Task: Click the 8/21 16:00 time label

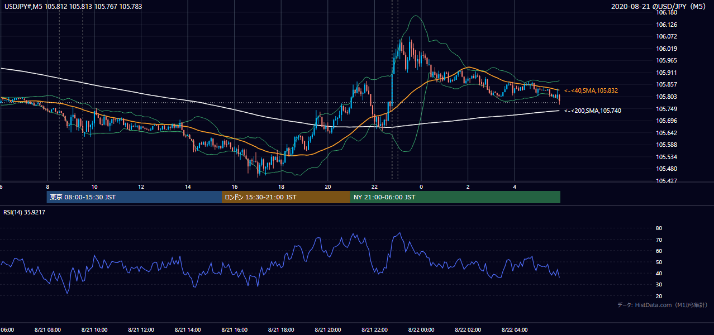Action: click(x=235, y=329)
